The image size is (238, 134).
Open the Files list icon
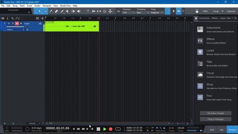click(x=200, y=63)
